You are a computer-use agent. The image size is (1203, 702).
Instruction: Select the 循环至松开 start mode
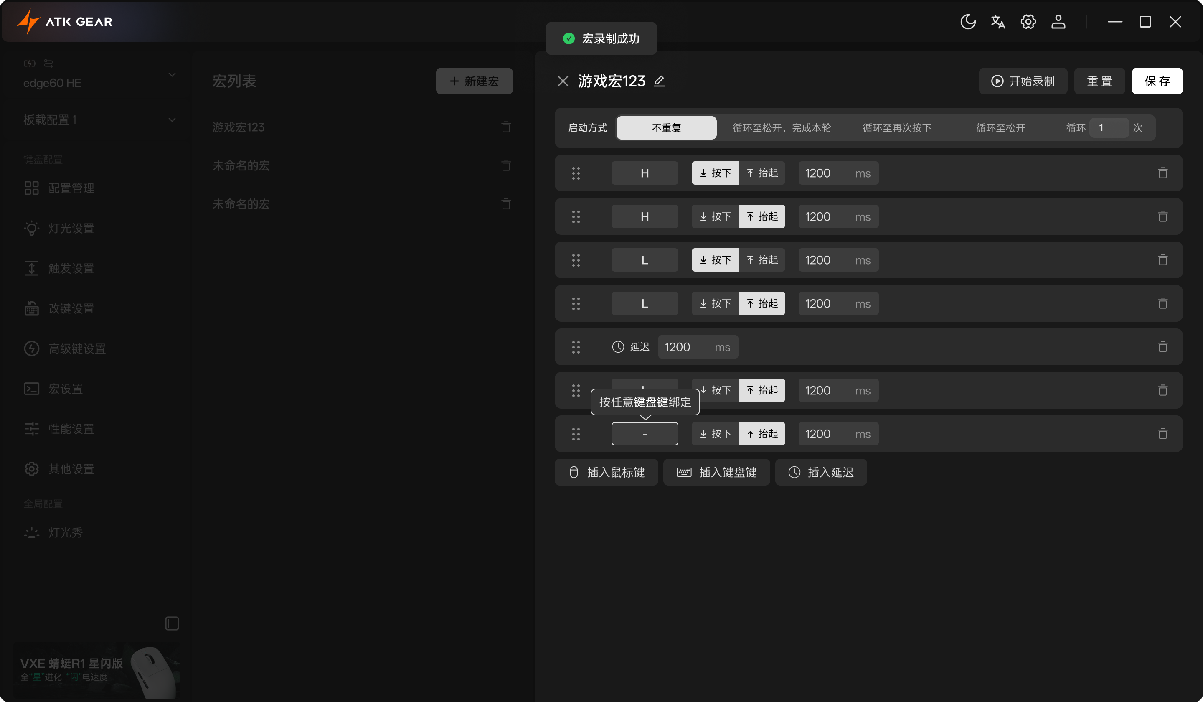pos(1000,128)
